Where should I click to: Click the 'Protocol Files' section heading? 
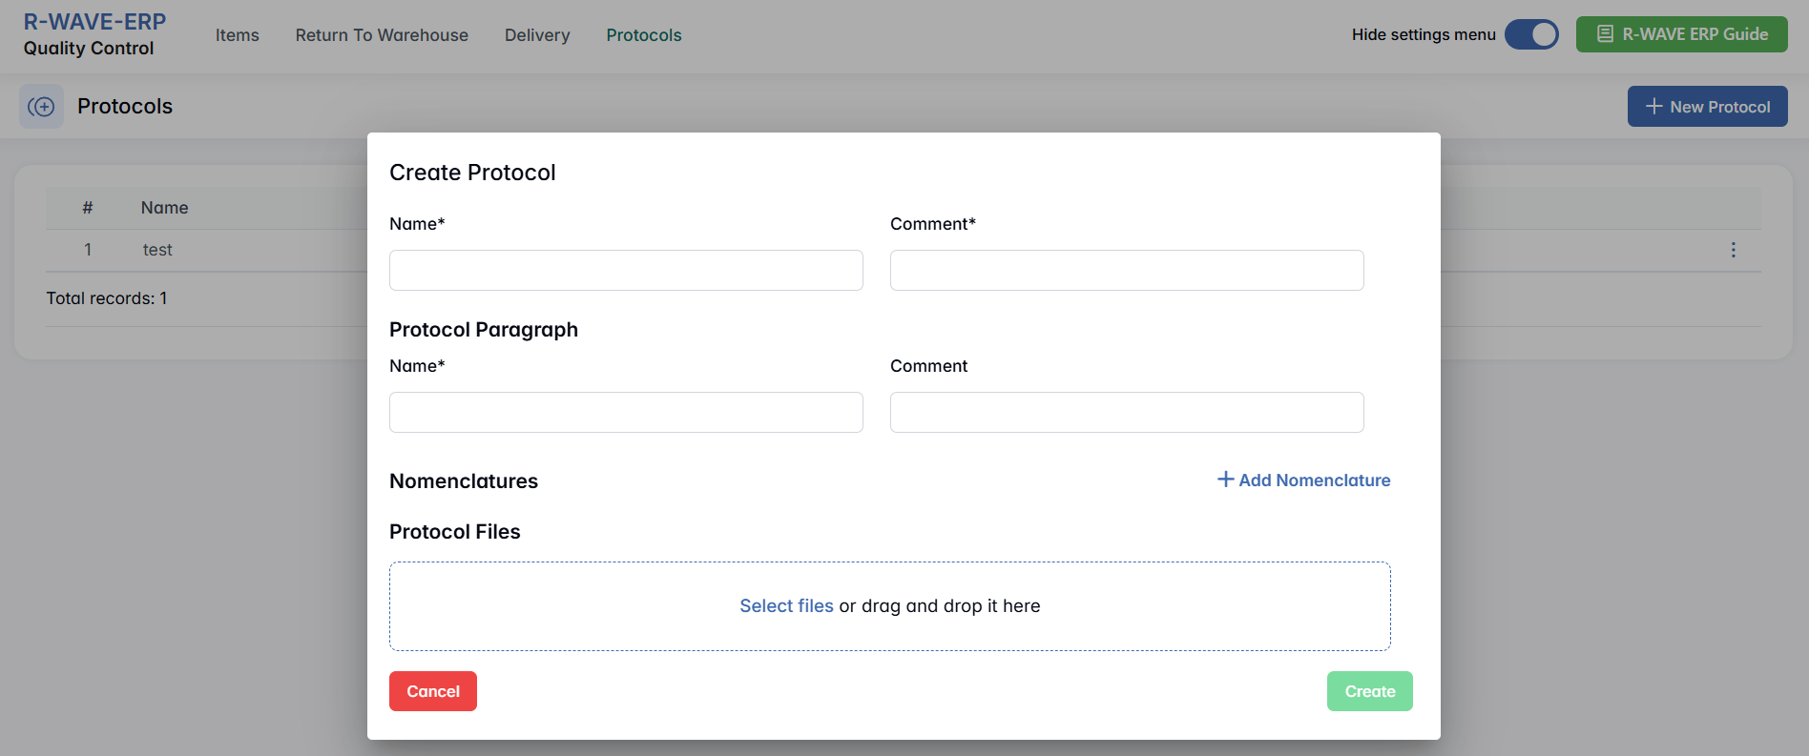click(x=455, y=532)
